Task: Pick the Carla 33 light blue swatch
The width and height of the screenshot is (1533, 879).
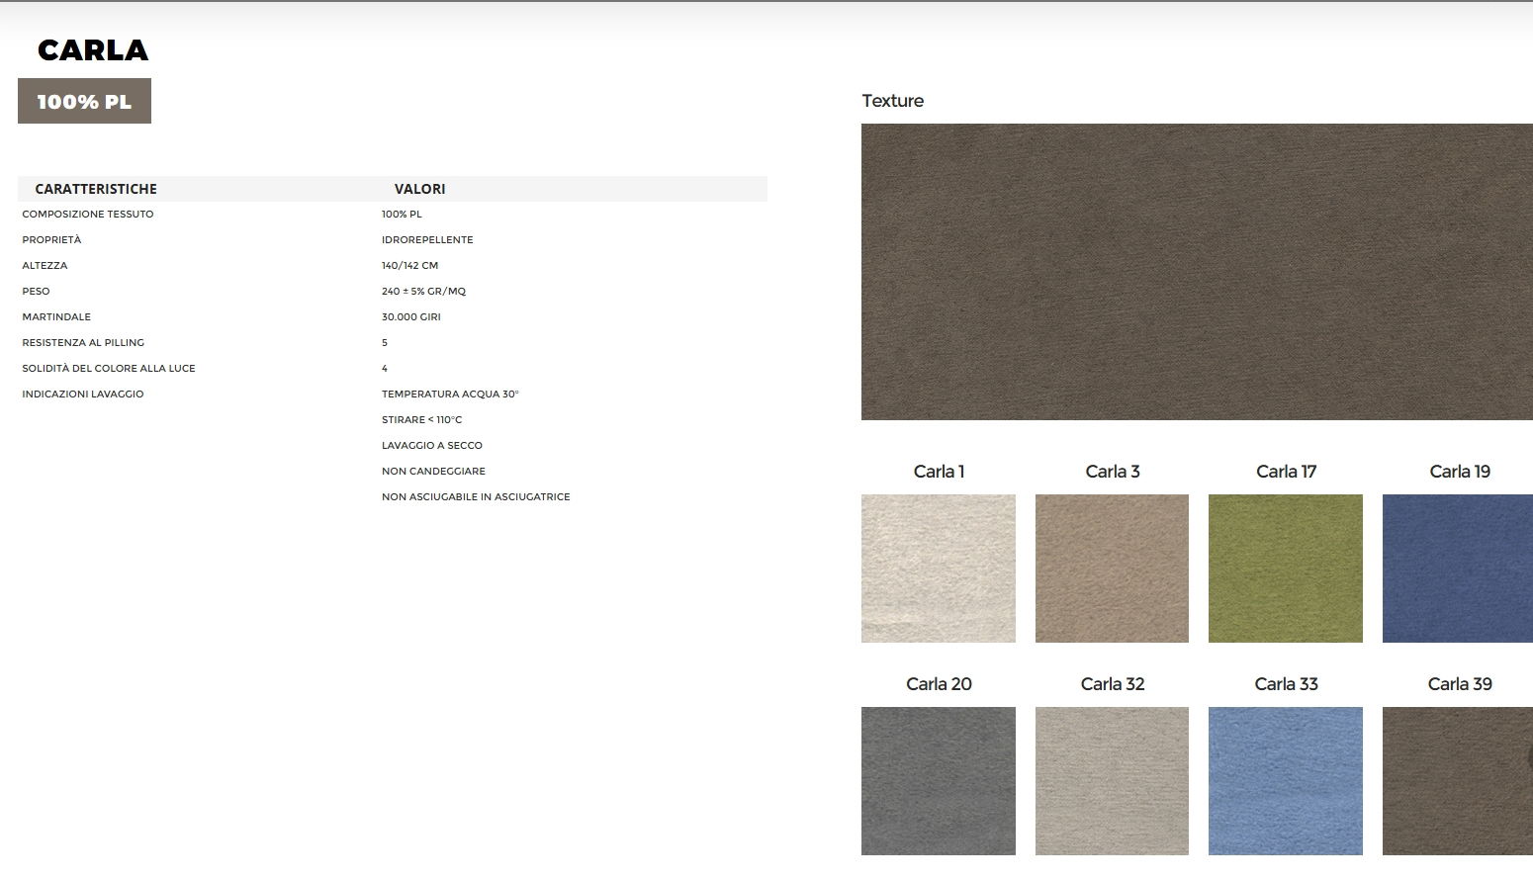Action: coord(1286,781)
